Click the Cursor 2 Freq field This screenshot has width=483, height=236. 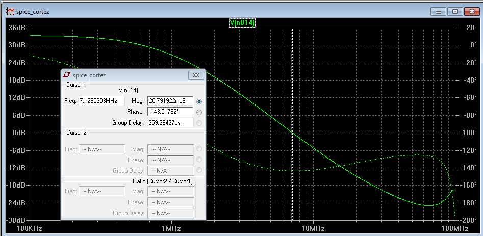coord(102,149)
